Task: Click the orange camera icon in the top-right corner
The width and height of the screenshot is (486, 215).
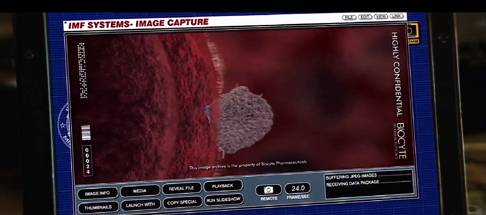Action: (413, 34)
